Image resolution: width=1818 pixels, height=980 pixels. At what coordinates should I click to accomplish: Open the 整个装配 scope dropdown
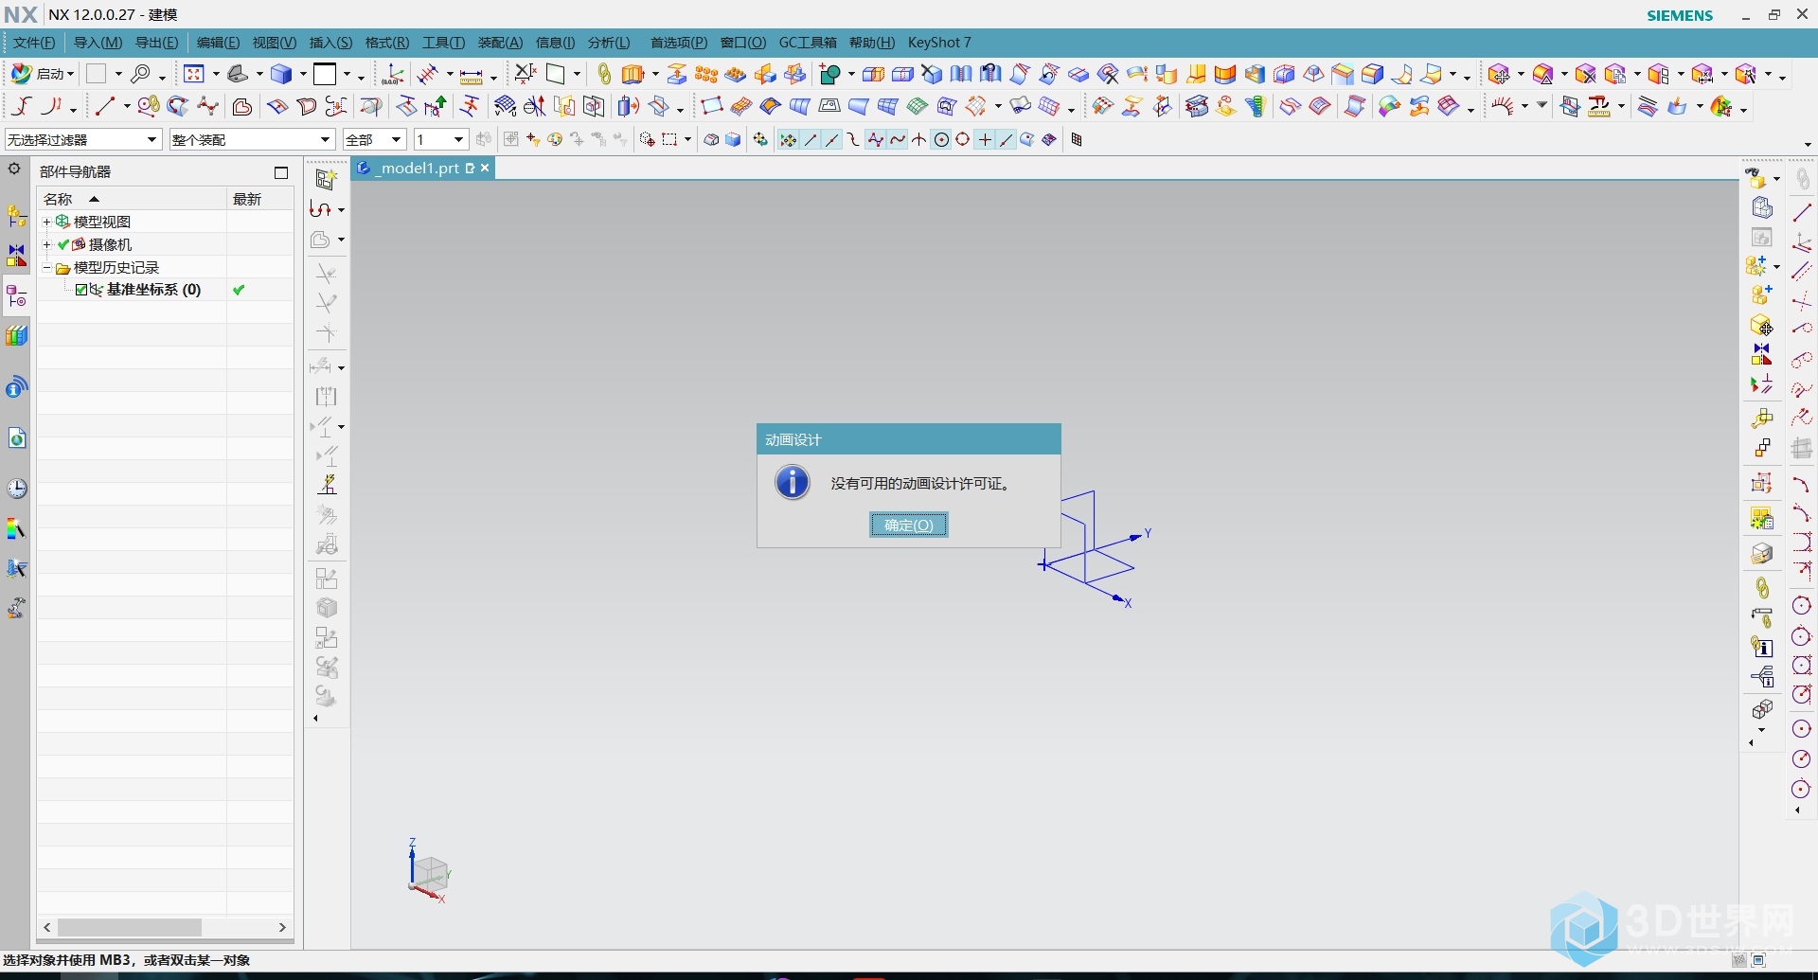click(252, 139)
